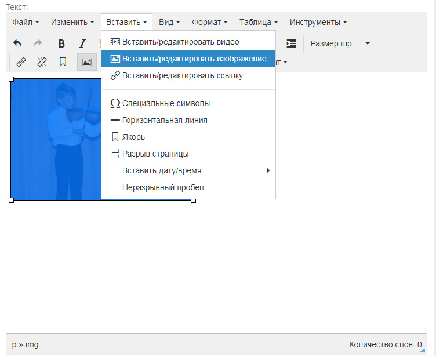Click the insert link chain icon
The width and height of the screenshot is (436, 356).
point(21,61)
